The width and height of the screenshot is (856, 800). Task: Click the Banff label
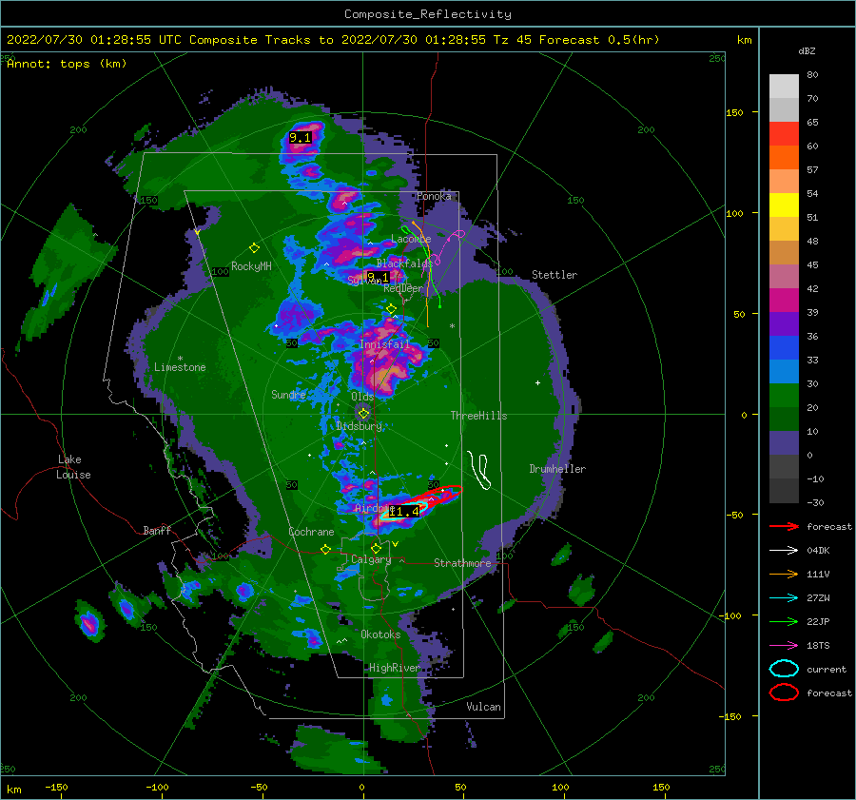pos(157,530)
